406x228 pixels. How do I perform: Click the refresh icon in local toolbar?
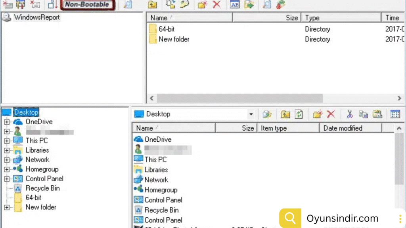coord(299,114)
